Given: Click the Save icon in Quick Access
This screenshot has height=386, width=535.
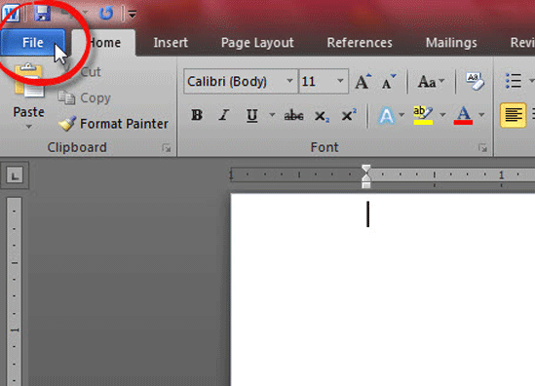Looking at the screenshot, I should [x=43, y=13].
